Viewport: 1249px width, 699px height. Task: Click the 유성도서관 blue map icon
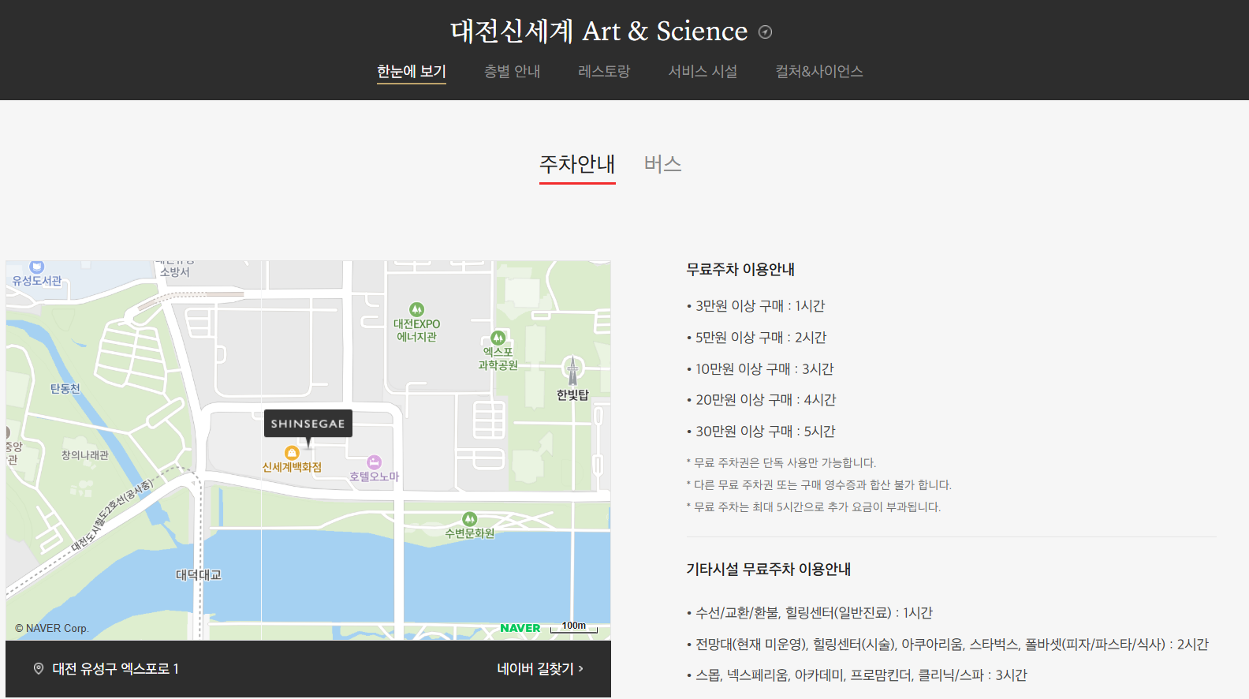coord(36,267)
